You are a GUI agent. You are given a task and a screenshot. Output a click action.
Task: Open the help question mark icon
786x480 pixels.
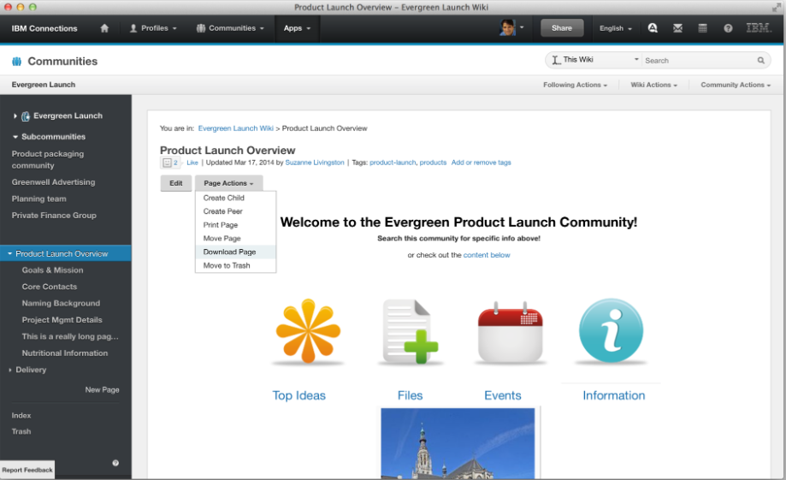tap(728, 28)
